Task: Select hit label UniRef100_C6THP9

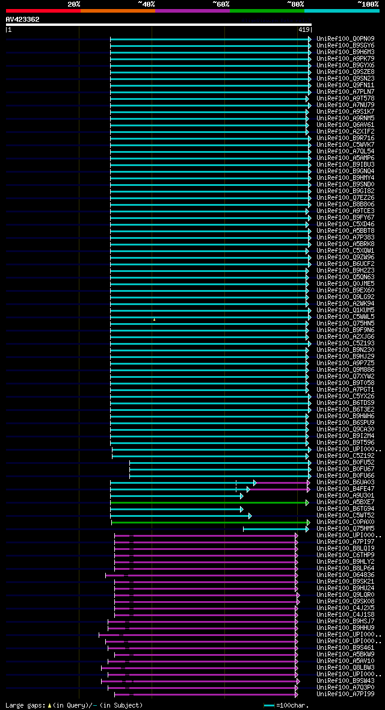Action: (x=345, y=555)
